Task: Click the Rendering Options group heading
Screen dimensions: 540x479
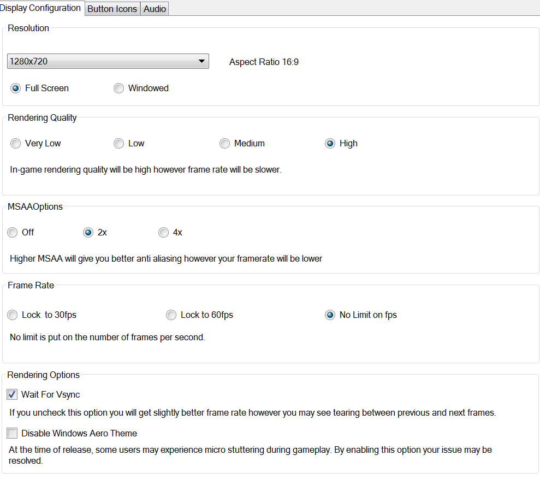Action: 43,375
